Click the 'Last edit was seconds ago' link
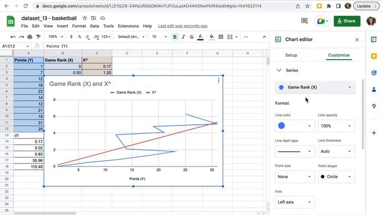 [x=183, y=26]
